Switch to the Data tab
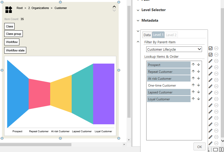Screen dimensions: 224x152 click(x=147, y=35)
